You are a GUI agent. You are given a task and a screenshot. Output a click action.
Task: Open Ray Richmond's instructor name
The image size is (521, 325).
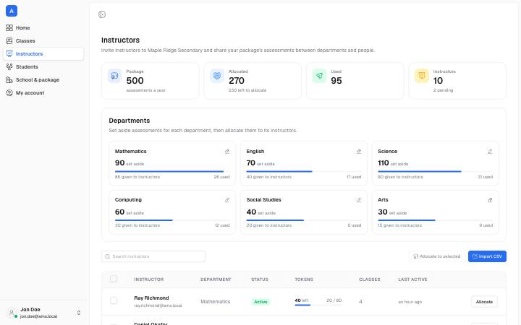point(151,298)
